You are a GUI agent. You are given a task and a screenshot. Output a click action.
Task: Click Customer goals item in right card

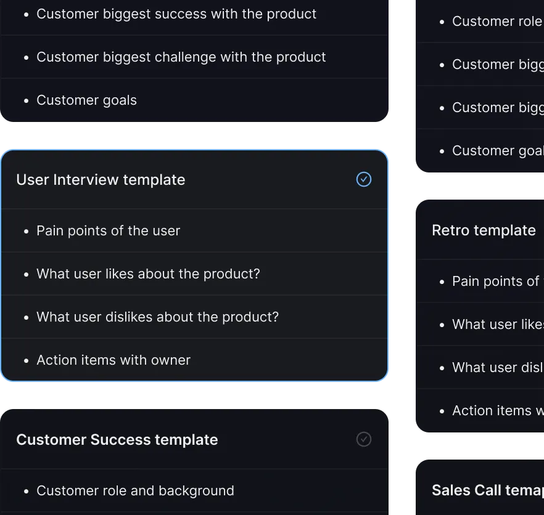(x=497, y=151)
